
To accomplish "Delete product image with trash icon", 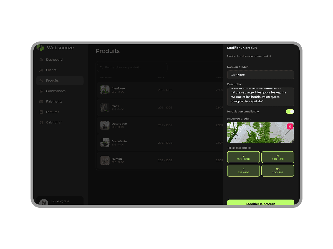I will tap(290, 126).
